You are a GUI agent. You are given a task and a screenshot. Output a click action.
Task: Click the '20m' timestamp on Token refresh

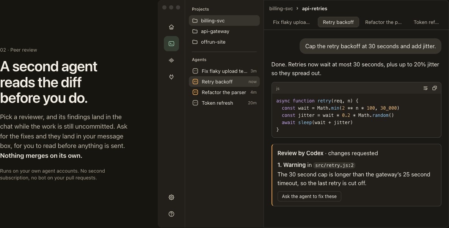pyautogui.click(x=252, y=103)
